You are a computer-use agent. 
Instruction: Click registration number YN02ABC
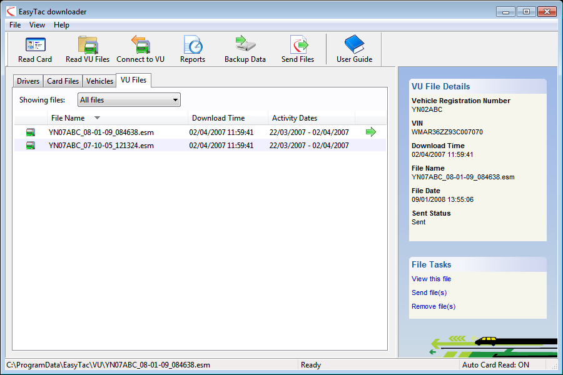427,109
